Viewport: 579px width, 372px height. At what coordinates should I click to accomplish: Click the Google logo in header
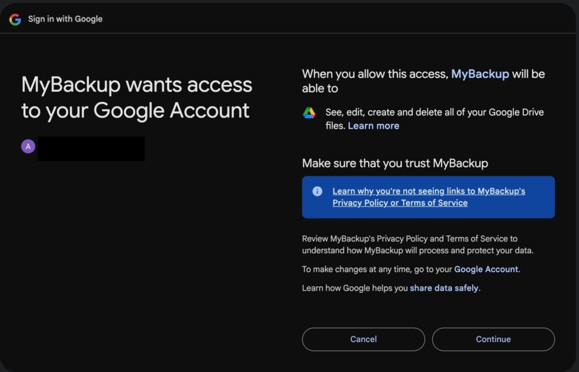coord(15,19)
